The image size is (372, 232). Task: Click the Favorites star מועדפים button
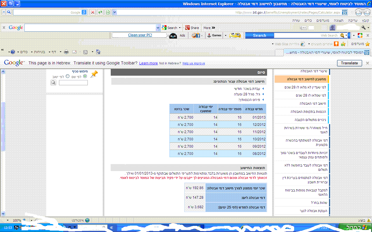(360, 44)
